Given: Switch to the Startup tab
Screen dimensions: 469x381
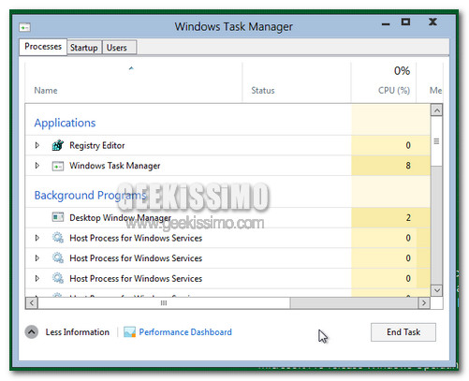Looking at the screenshot, I should click(x=84, y=48).
